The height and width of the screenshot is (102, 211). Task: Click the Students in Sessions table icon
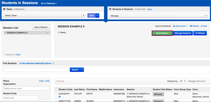[x=110, y=9]
